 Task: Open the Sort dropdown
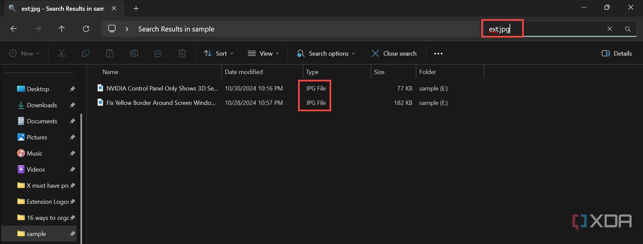[x=219, y=53]
